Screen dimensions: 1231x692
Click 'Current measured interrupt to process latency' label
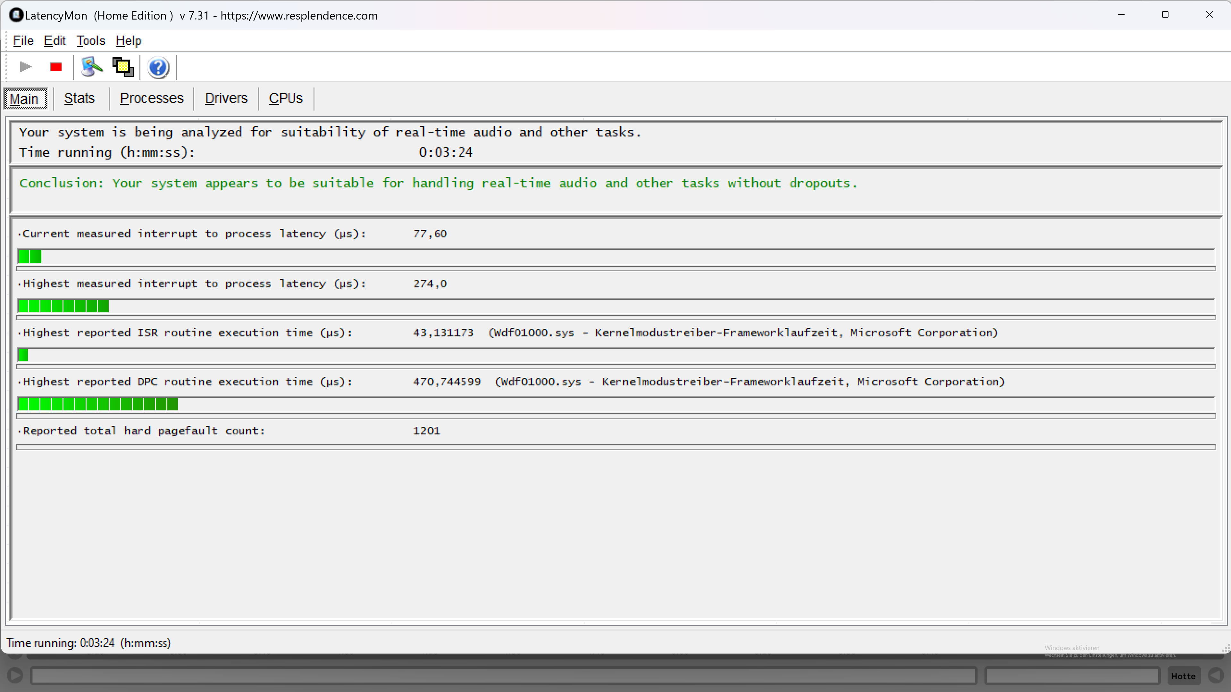click(x=194, y=234)
